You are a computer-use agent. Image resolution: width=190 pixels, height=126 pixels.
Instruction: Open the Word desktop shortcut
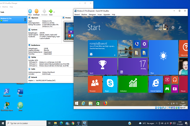[x=20, y=93]
